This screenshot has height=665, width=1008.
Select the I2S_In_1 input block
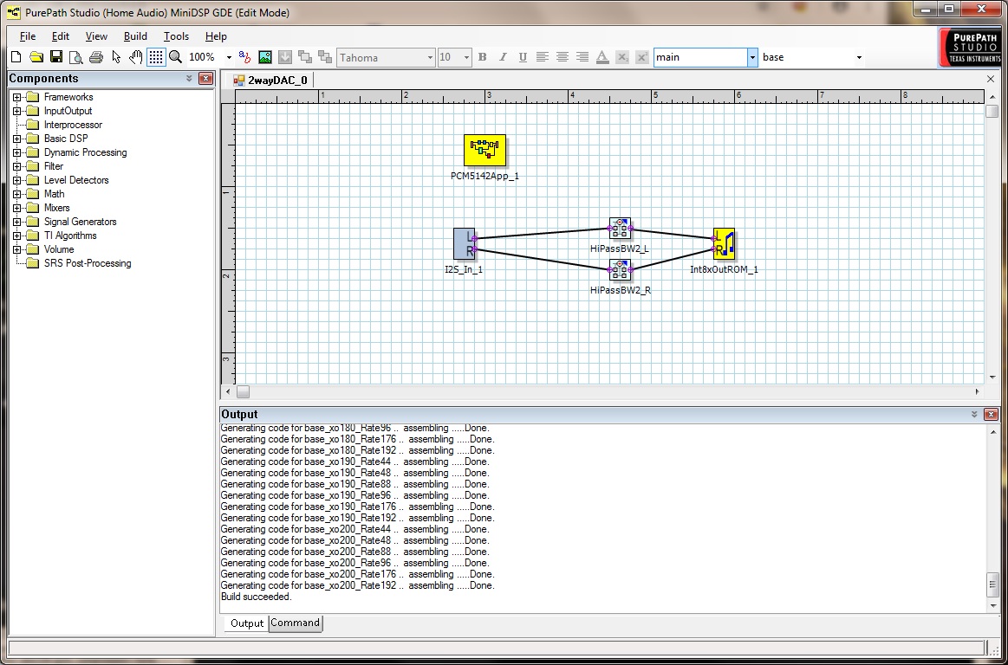point(465,243)
